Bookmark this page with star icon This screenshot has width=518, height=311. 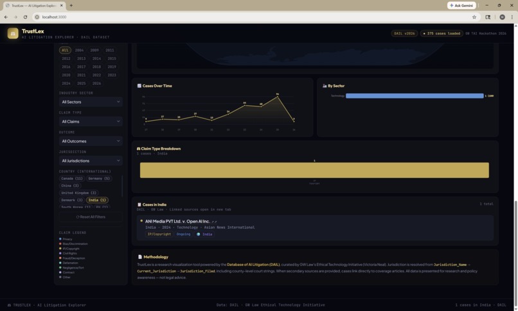coord(474,17)
